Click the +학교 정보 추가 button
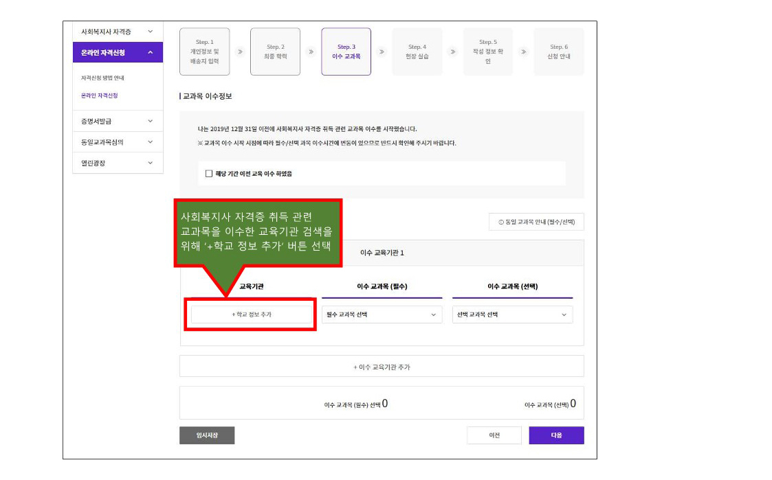 [x=252, y=315]
